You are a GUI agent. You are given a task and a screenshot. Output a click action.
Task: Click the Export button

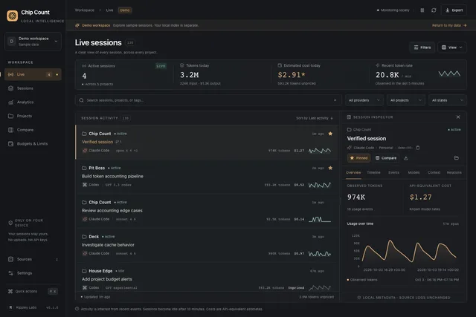pyautogui.click(x=454, y=10)
